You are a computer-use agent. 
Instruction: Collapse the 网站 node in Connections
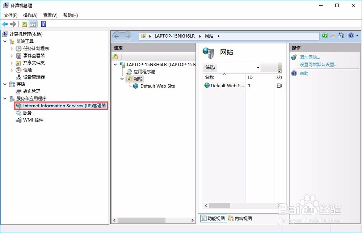(122, 79)
